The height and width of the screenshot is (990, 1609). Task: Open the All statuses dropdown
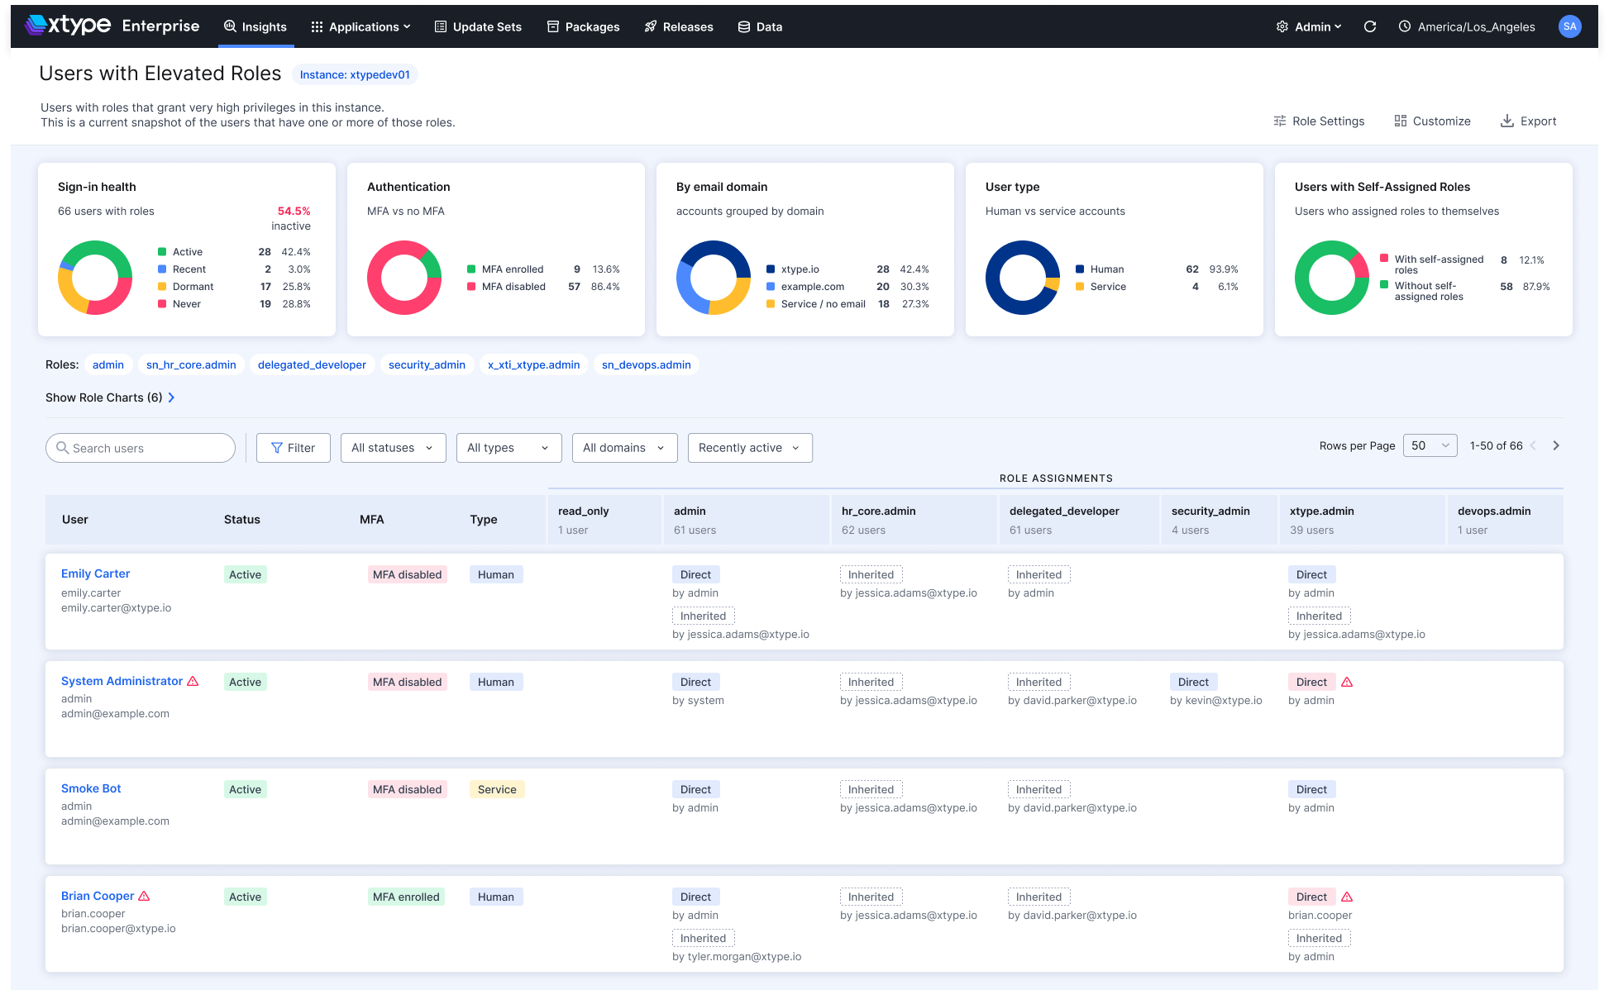[394, 448]
